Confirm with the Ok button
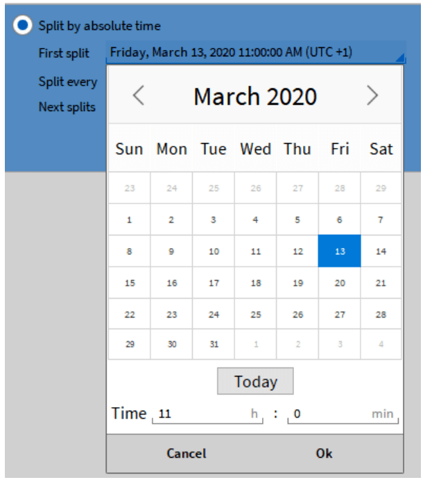This screenshot has width=423, height=480. [x=324, y=454]
